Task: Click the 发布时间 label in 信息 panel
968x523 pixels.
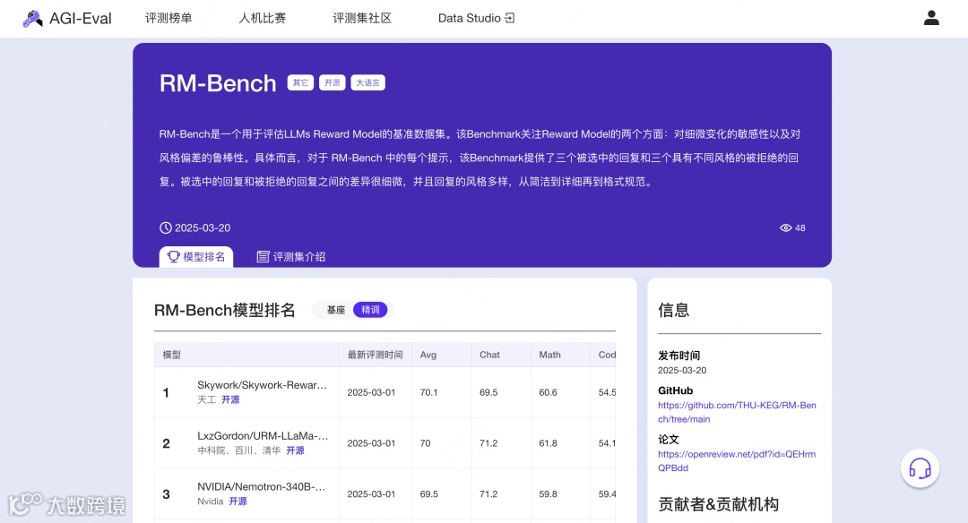Action: coord(678,356)
